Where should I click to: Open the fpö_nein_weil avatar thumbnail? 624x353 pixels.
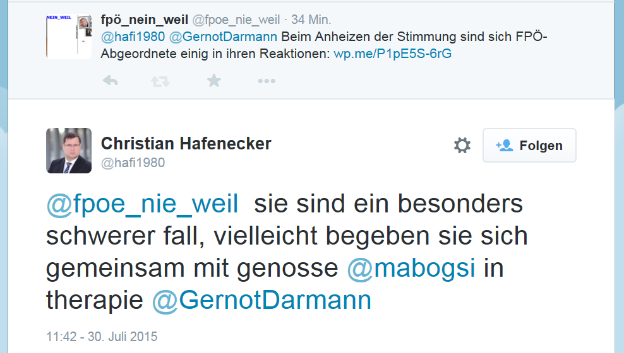click(68, 38)
